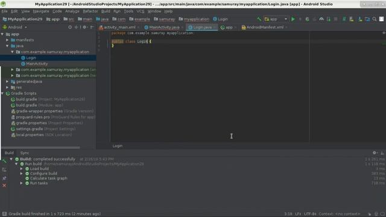The width and height of the screenshot is (386, 217).
Task: Open Build panel gear options
Action: [375, 153]
